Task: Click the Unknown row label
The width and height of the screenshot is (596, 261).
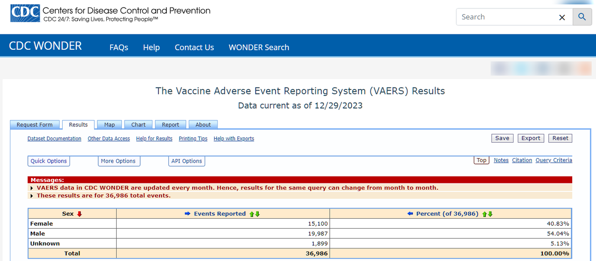Action: coord(45,244)
